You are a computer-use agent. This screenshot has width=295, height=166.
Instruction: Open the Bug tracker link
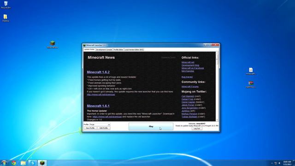click(x=187, y=77)
